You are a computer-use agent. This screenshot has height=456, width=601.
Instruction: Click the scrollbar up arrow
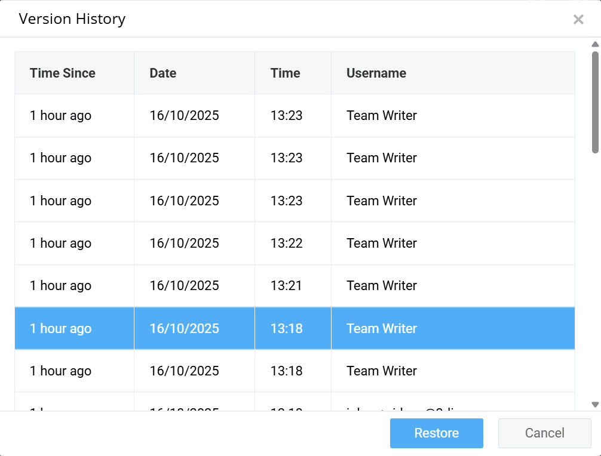coord(595,44)
